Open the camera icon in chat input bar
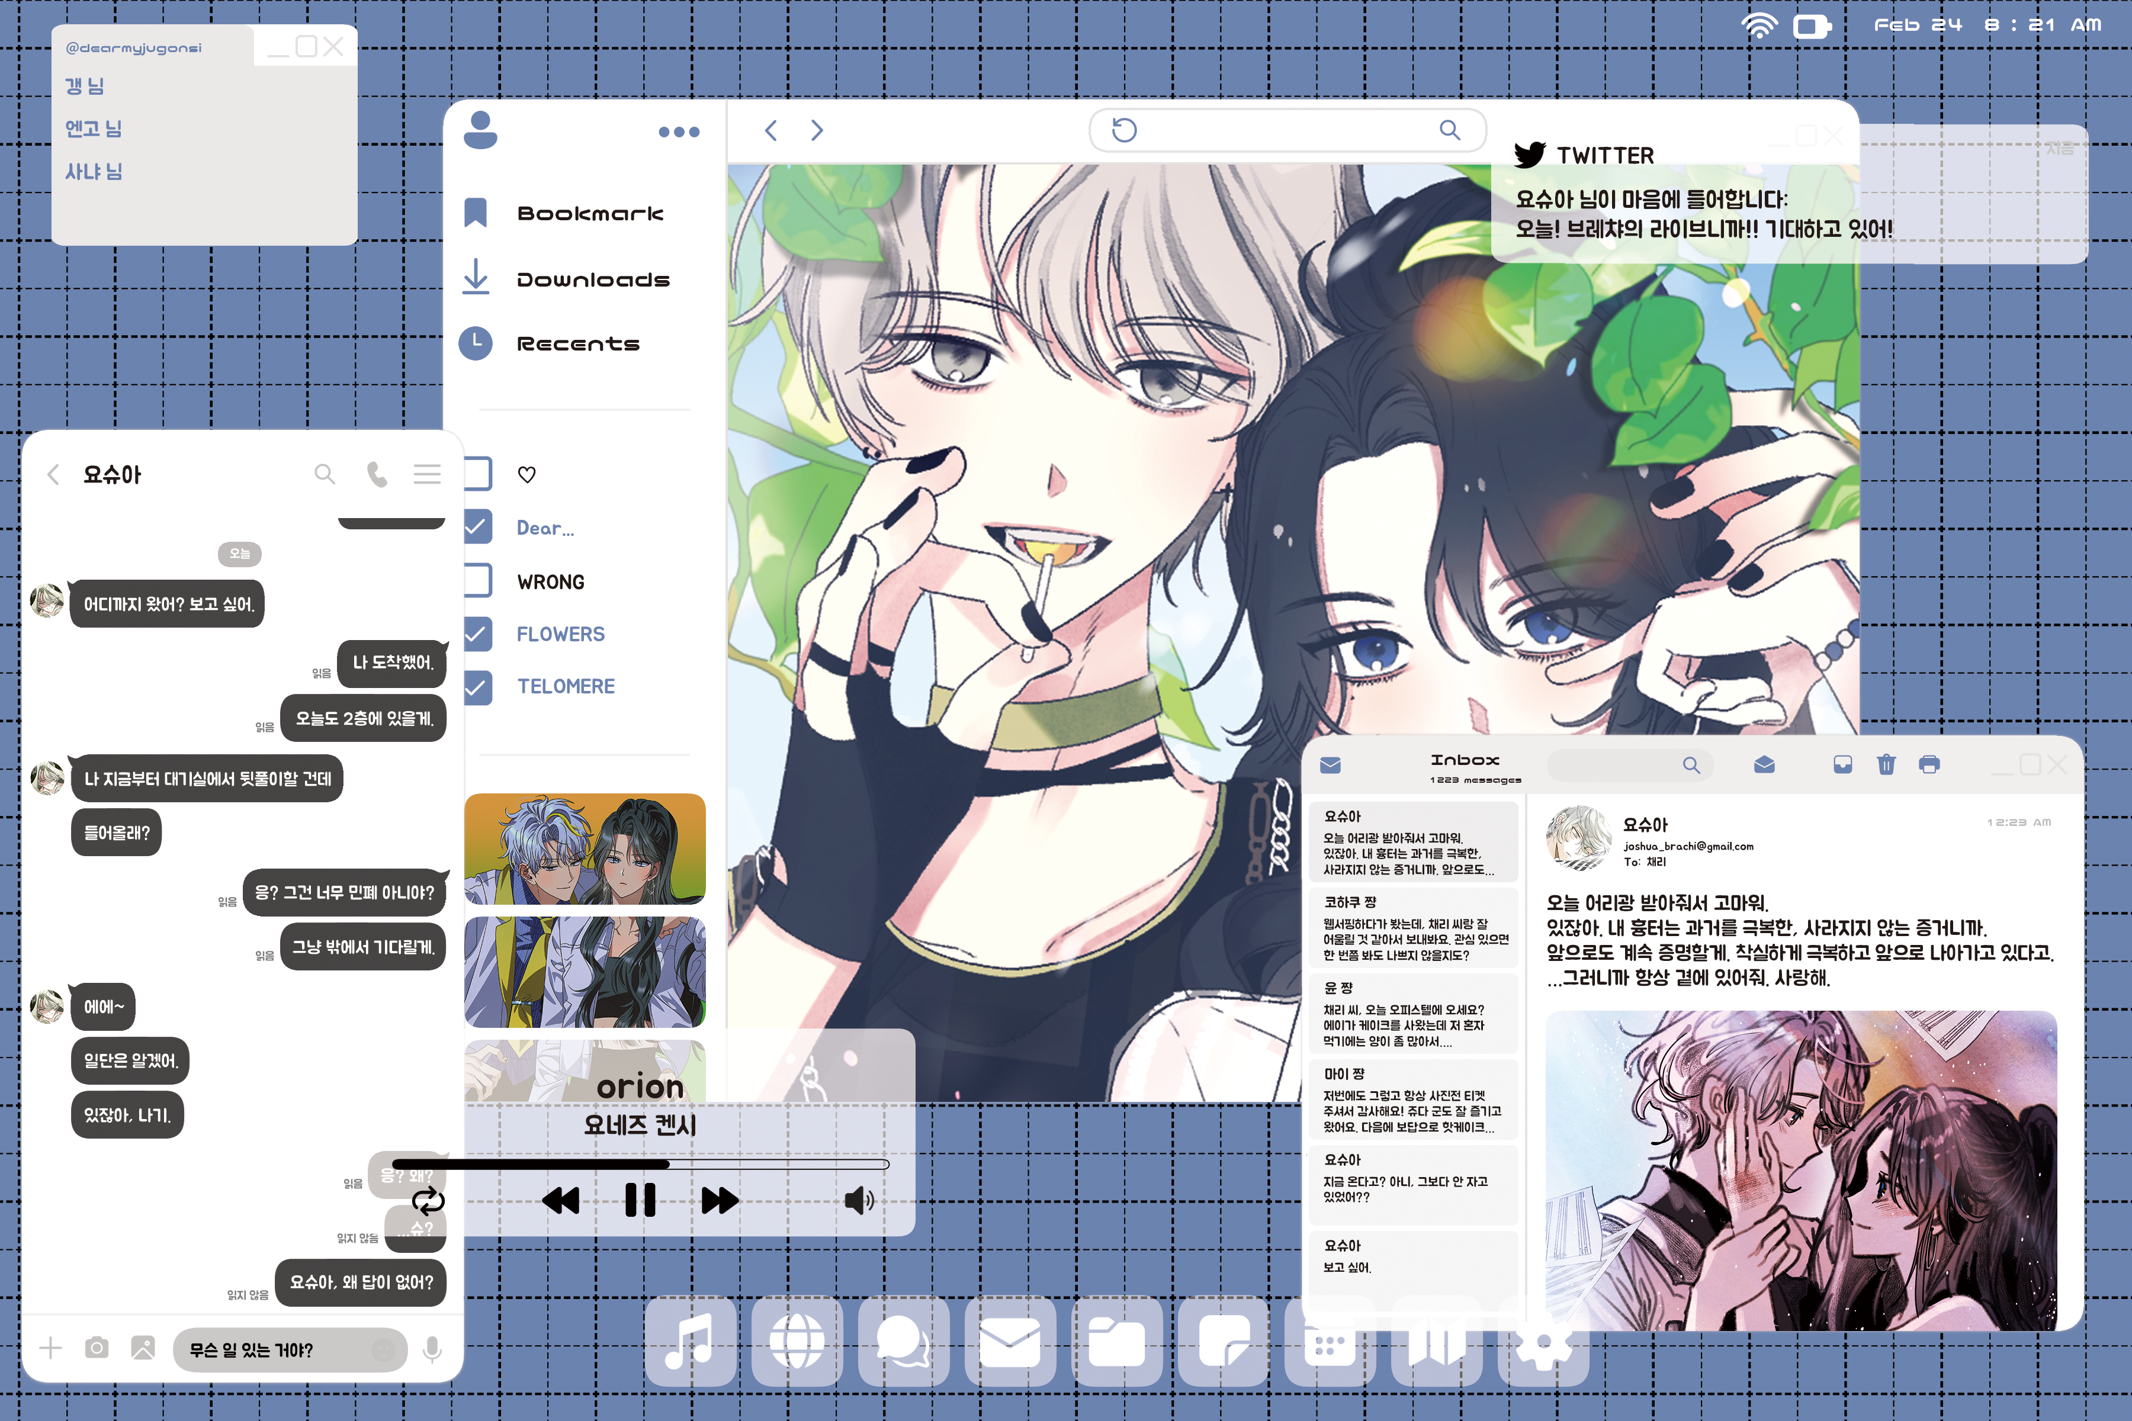2132x1421 pixels. 97,1349
